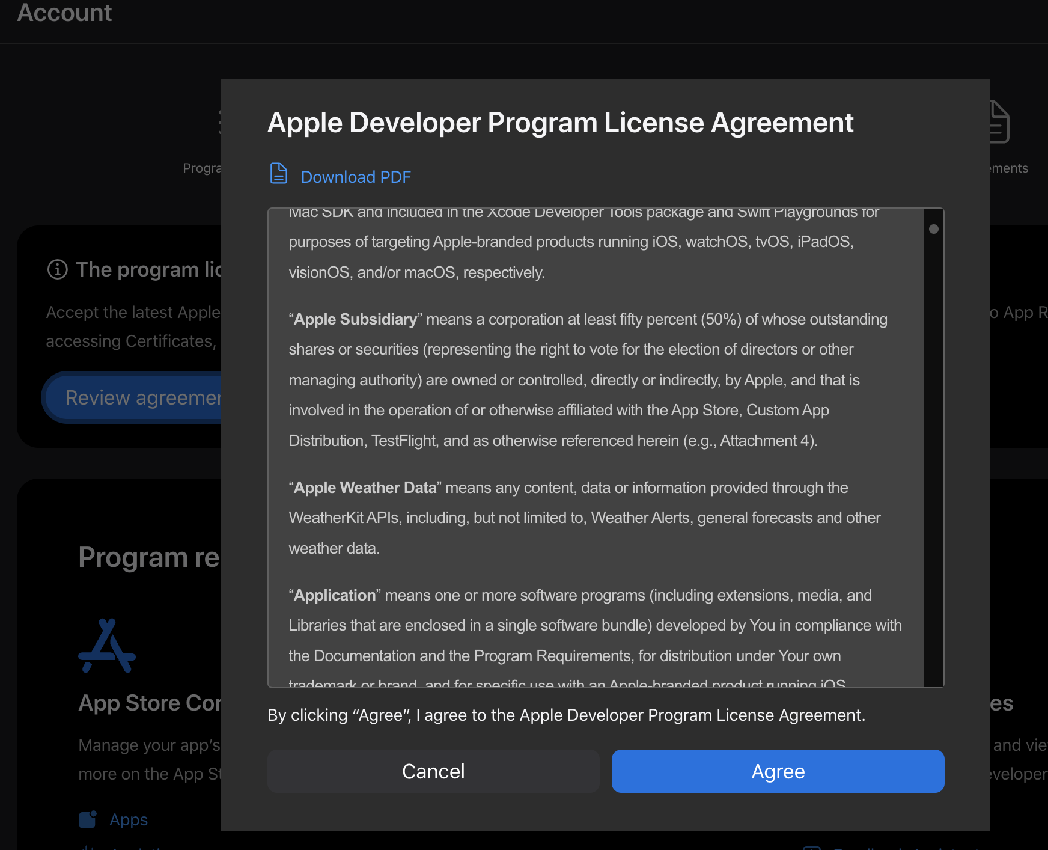Click the "Application" definition term
This screenshot has width=1048, height=850.
point(335,595)
